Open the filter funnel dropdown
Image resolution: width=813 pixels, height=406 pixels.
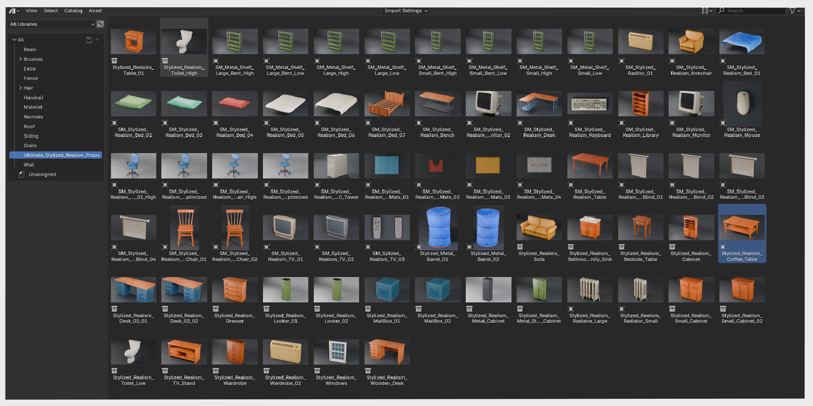[795, 11]
